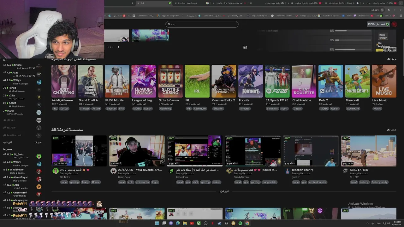The image size is (404, 227).
Task: Click 'عرض الكل' beside the chat-only section heading
Action: point(392,130)
